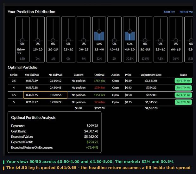
Task: Click the $4,507.78 adjustment cost total
Action: point(151,108)
